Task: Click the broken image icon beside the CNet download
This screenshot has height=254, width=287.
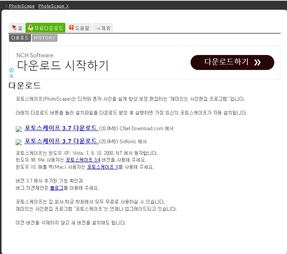Action: [x=19, y=129]
